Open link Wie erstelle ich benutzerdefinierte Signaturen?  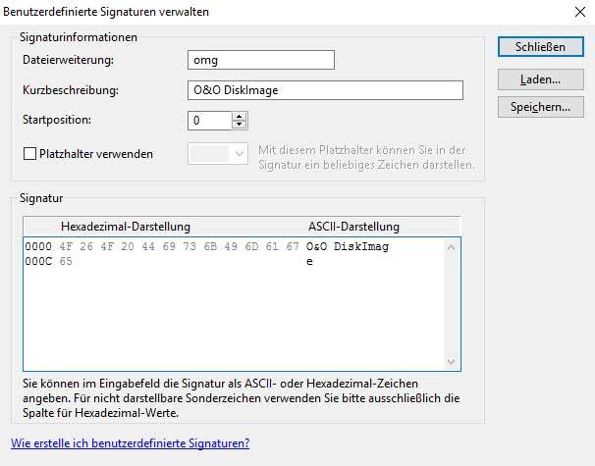131,442
